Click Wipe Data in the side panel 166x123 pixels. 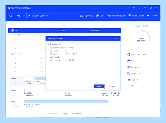(x=133, y=80)
